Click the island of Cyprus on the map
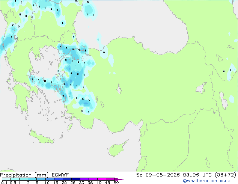The width and height of the screenshot is (238, 184). tap(116, 149)
